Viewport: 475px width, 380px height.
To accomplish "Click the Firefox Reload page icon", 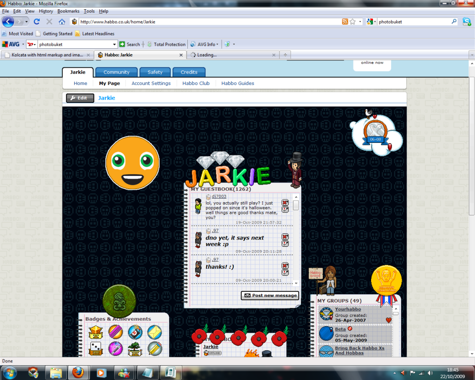I will (37, 22).
